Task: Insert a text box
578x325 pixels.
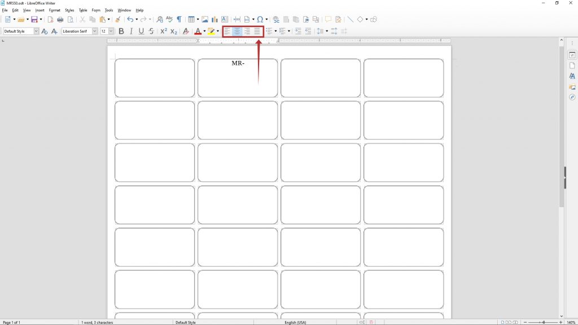Action: coord(225,20)
